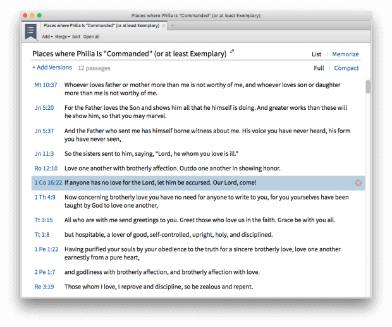Add a new tab with plus
This screenshot has width=392, height=327.
pyautogui.click(x=172, y=26)
